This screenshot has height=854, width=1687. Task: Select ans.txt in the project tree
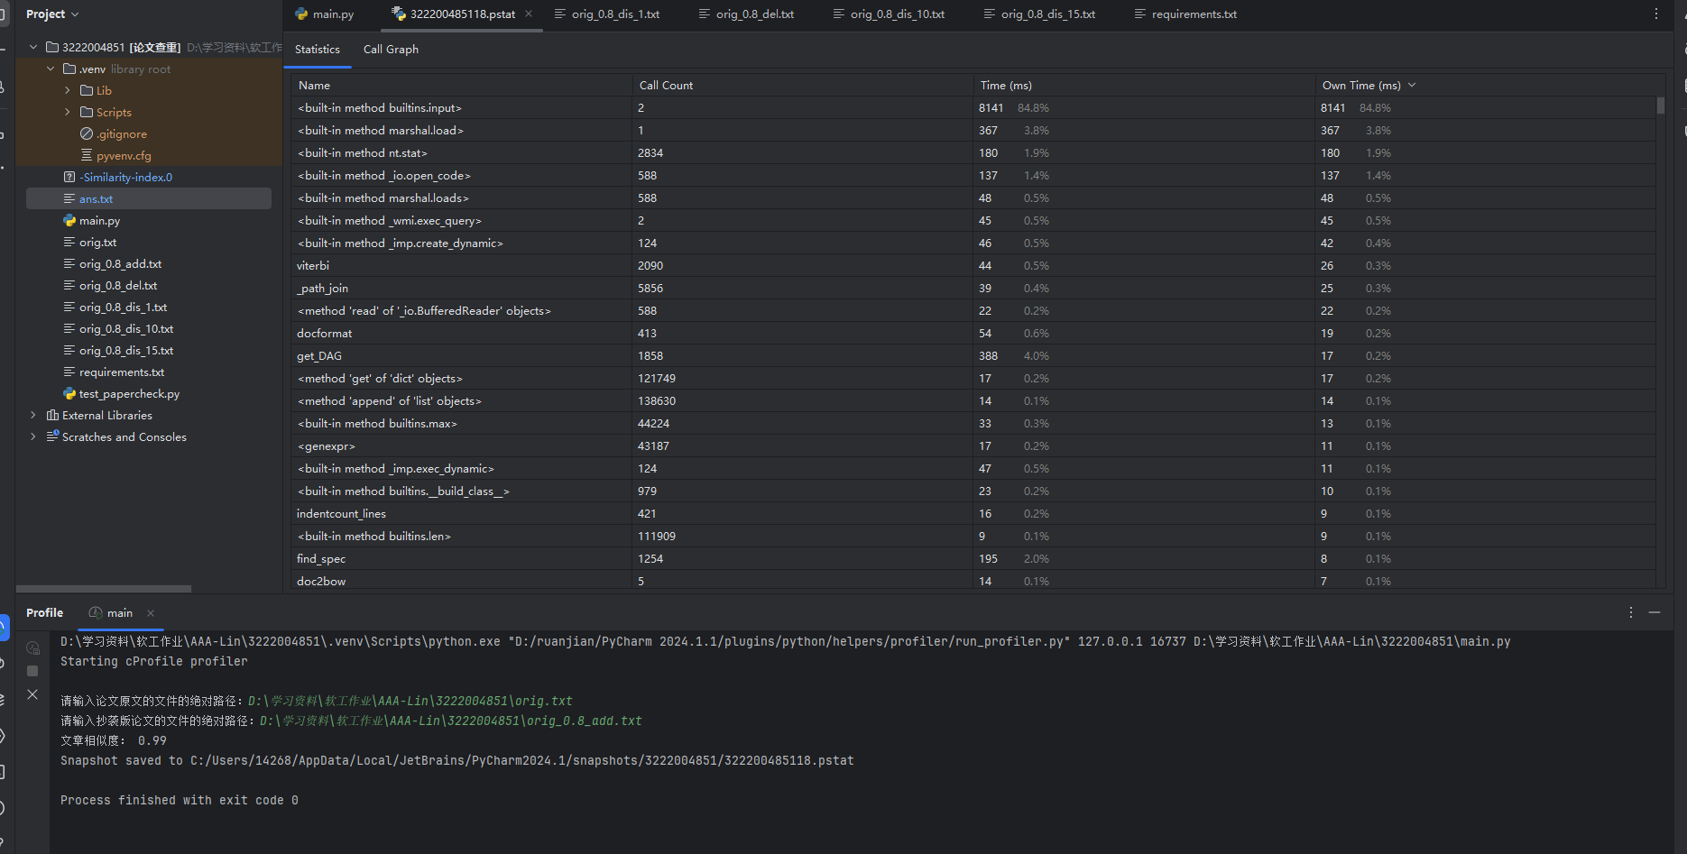pyautogui.click(x=149, y=198)
